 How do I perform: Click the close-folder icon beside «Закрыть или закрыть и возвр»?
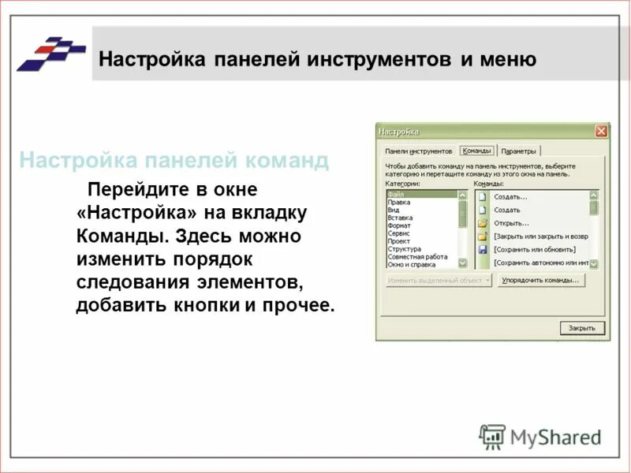(x=482, y=236)
